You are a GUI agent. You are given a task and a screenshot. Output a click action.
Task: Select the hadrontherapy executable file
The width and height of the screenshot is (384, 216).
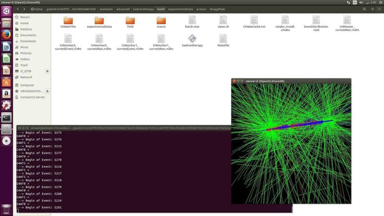(192, 41)
